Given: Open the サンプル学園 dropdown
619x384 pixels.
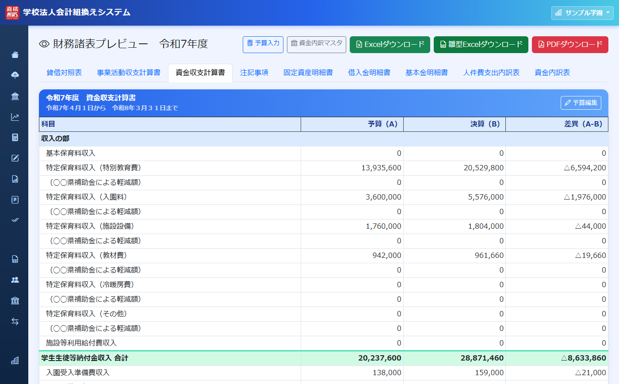Looking at the screenshot, I should point(582,13).
